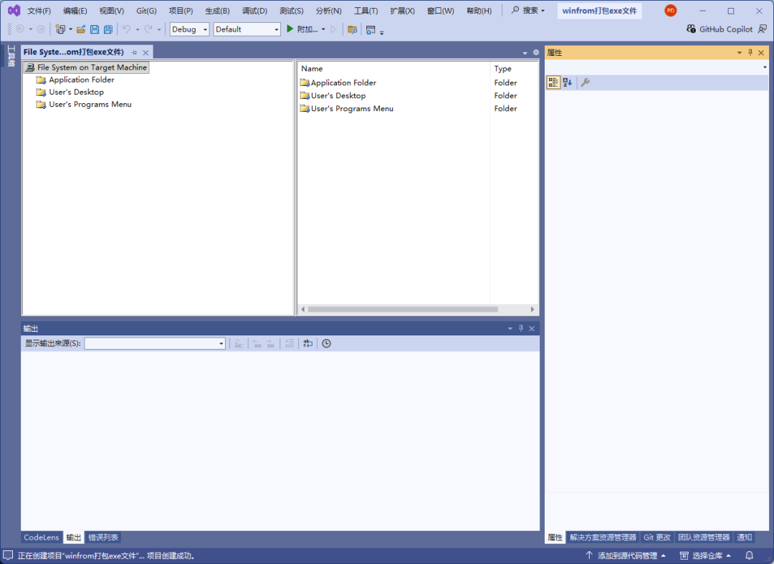Image resolution: width=774 pixels, height=564 pixels.
Task: Toggle pin on the File System tab
Action: [x=134, y=52]
